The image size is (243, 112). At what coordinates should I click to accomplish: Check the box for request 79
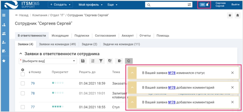click(x=23, y=83)
